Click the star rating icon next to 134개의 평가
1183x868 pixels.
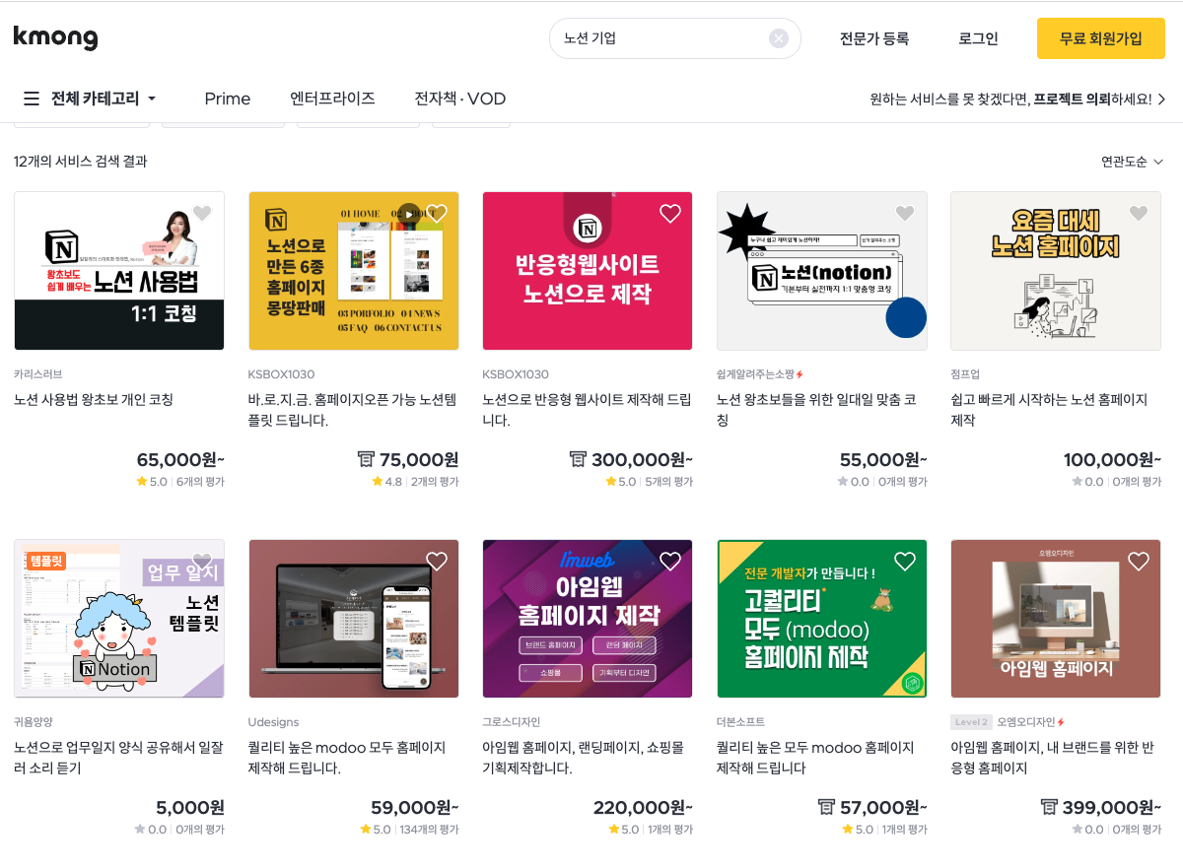click(x=365, y=830)
